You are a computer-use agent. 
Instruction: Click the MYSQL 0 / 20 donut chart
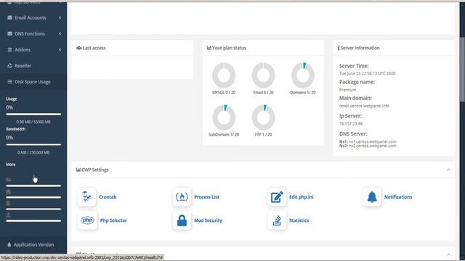coord(224,75)
